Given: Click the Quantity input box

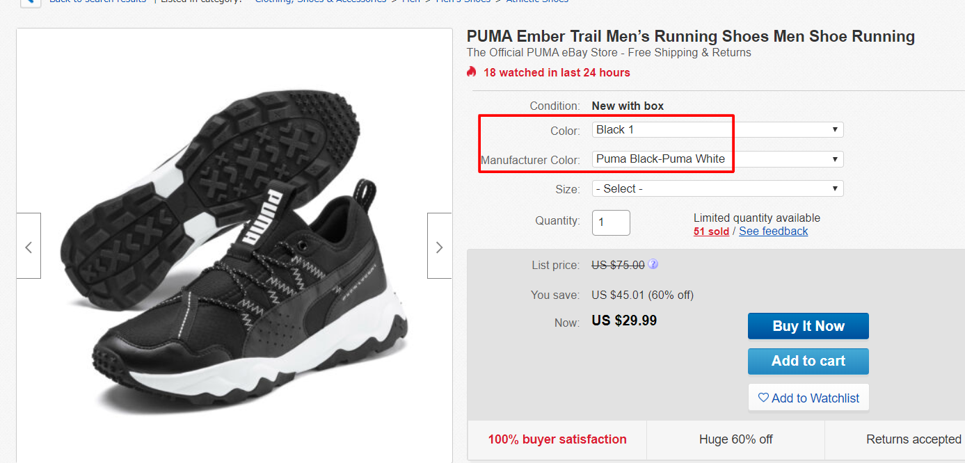Looking at the screenshot, I should click(x=611, y=222).
